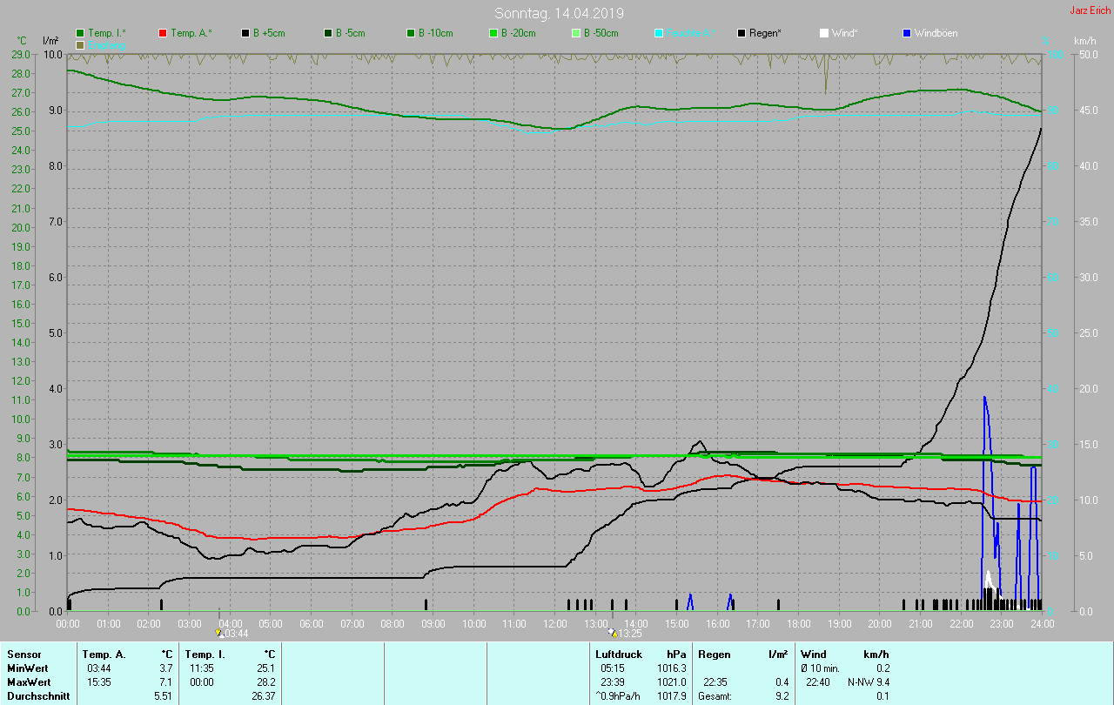Click the Temp. A. average '5.51'
This screenshot has width=1114, height=705.
tap(162, 695)
